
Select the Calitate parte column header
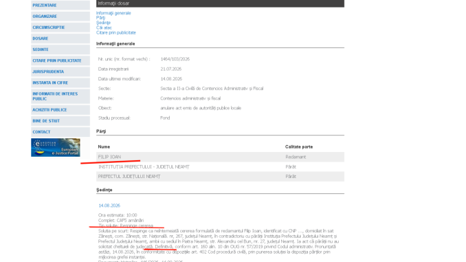tap(299, 147)
